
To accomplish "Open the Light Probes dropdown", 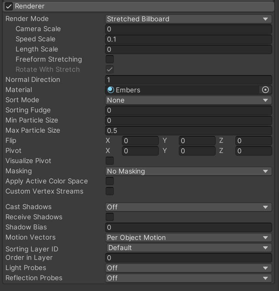I will pos(188,268).
